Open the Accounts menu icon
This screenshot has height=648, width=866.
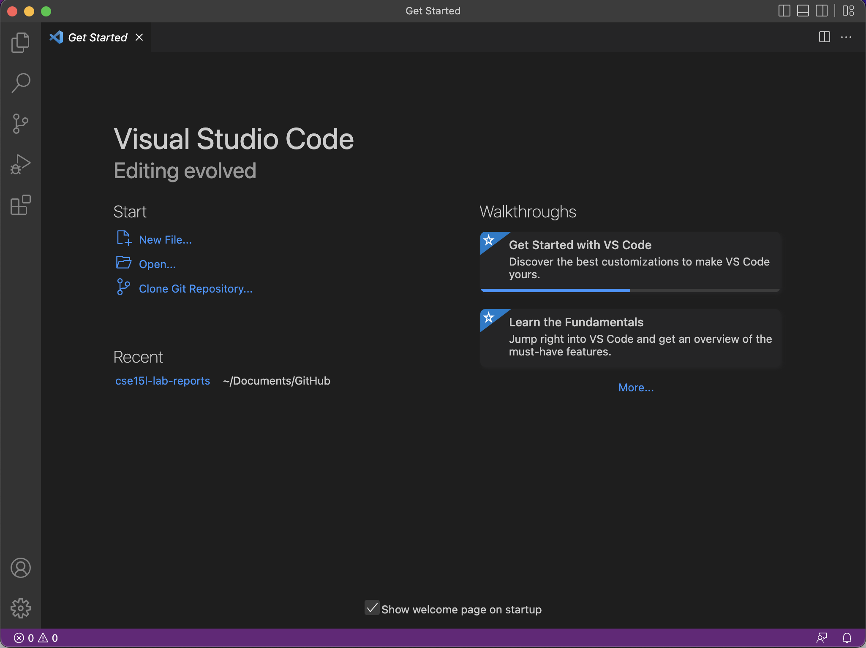(20, 568)
